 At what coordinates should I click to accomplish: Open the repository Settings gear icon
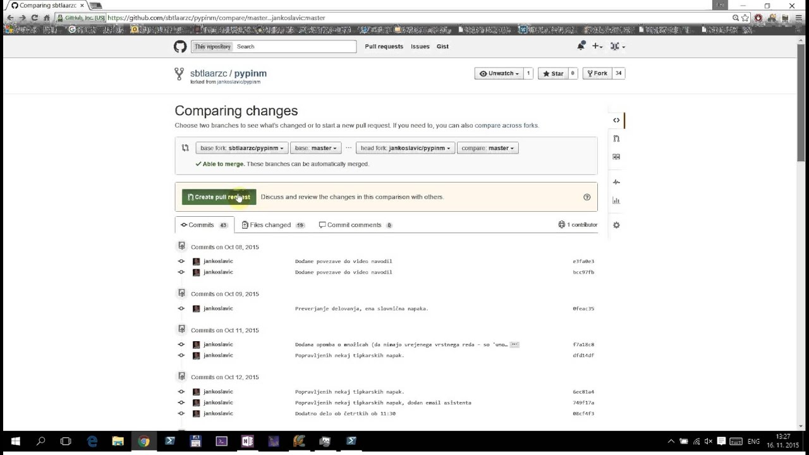(616, 225)
